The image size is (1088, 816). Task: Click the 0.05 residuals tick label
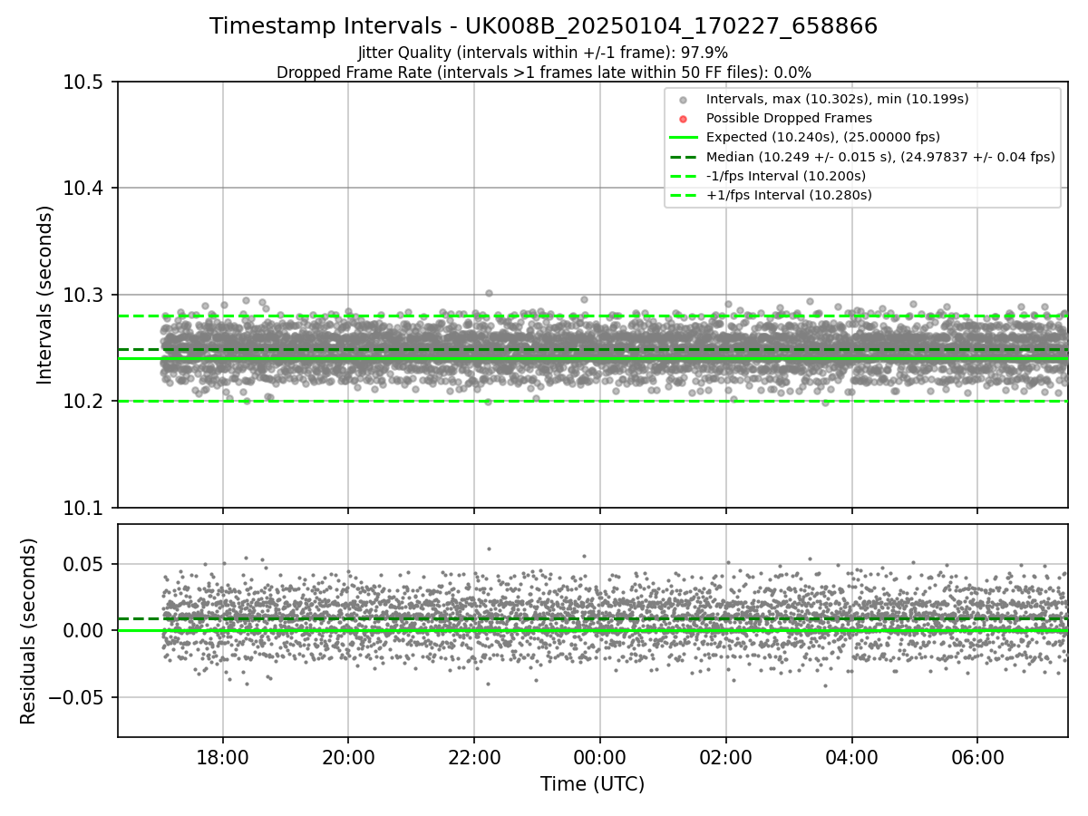tap(83, 564)
